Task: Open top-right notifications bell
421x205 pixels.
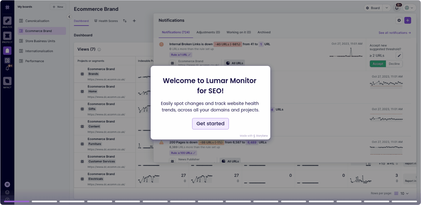Action: coord(397,8)
